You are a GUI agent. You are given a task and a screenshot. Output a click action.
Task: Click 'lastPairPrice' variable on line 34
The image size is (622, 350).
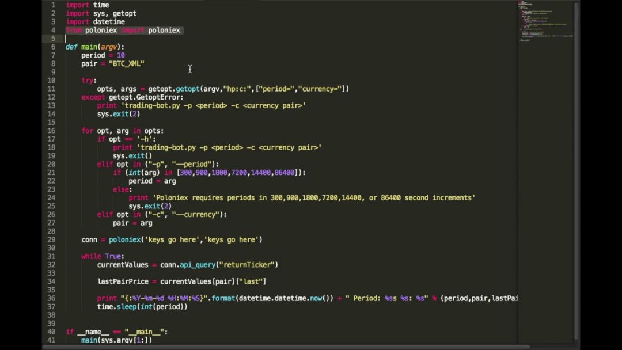point(123,281)
